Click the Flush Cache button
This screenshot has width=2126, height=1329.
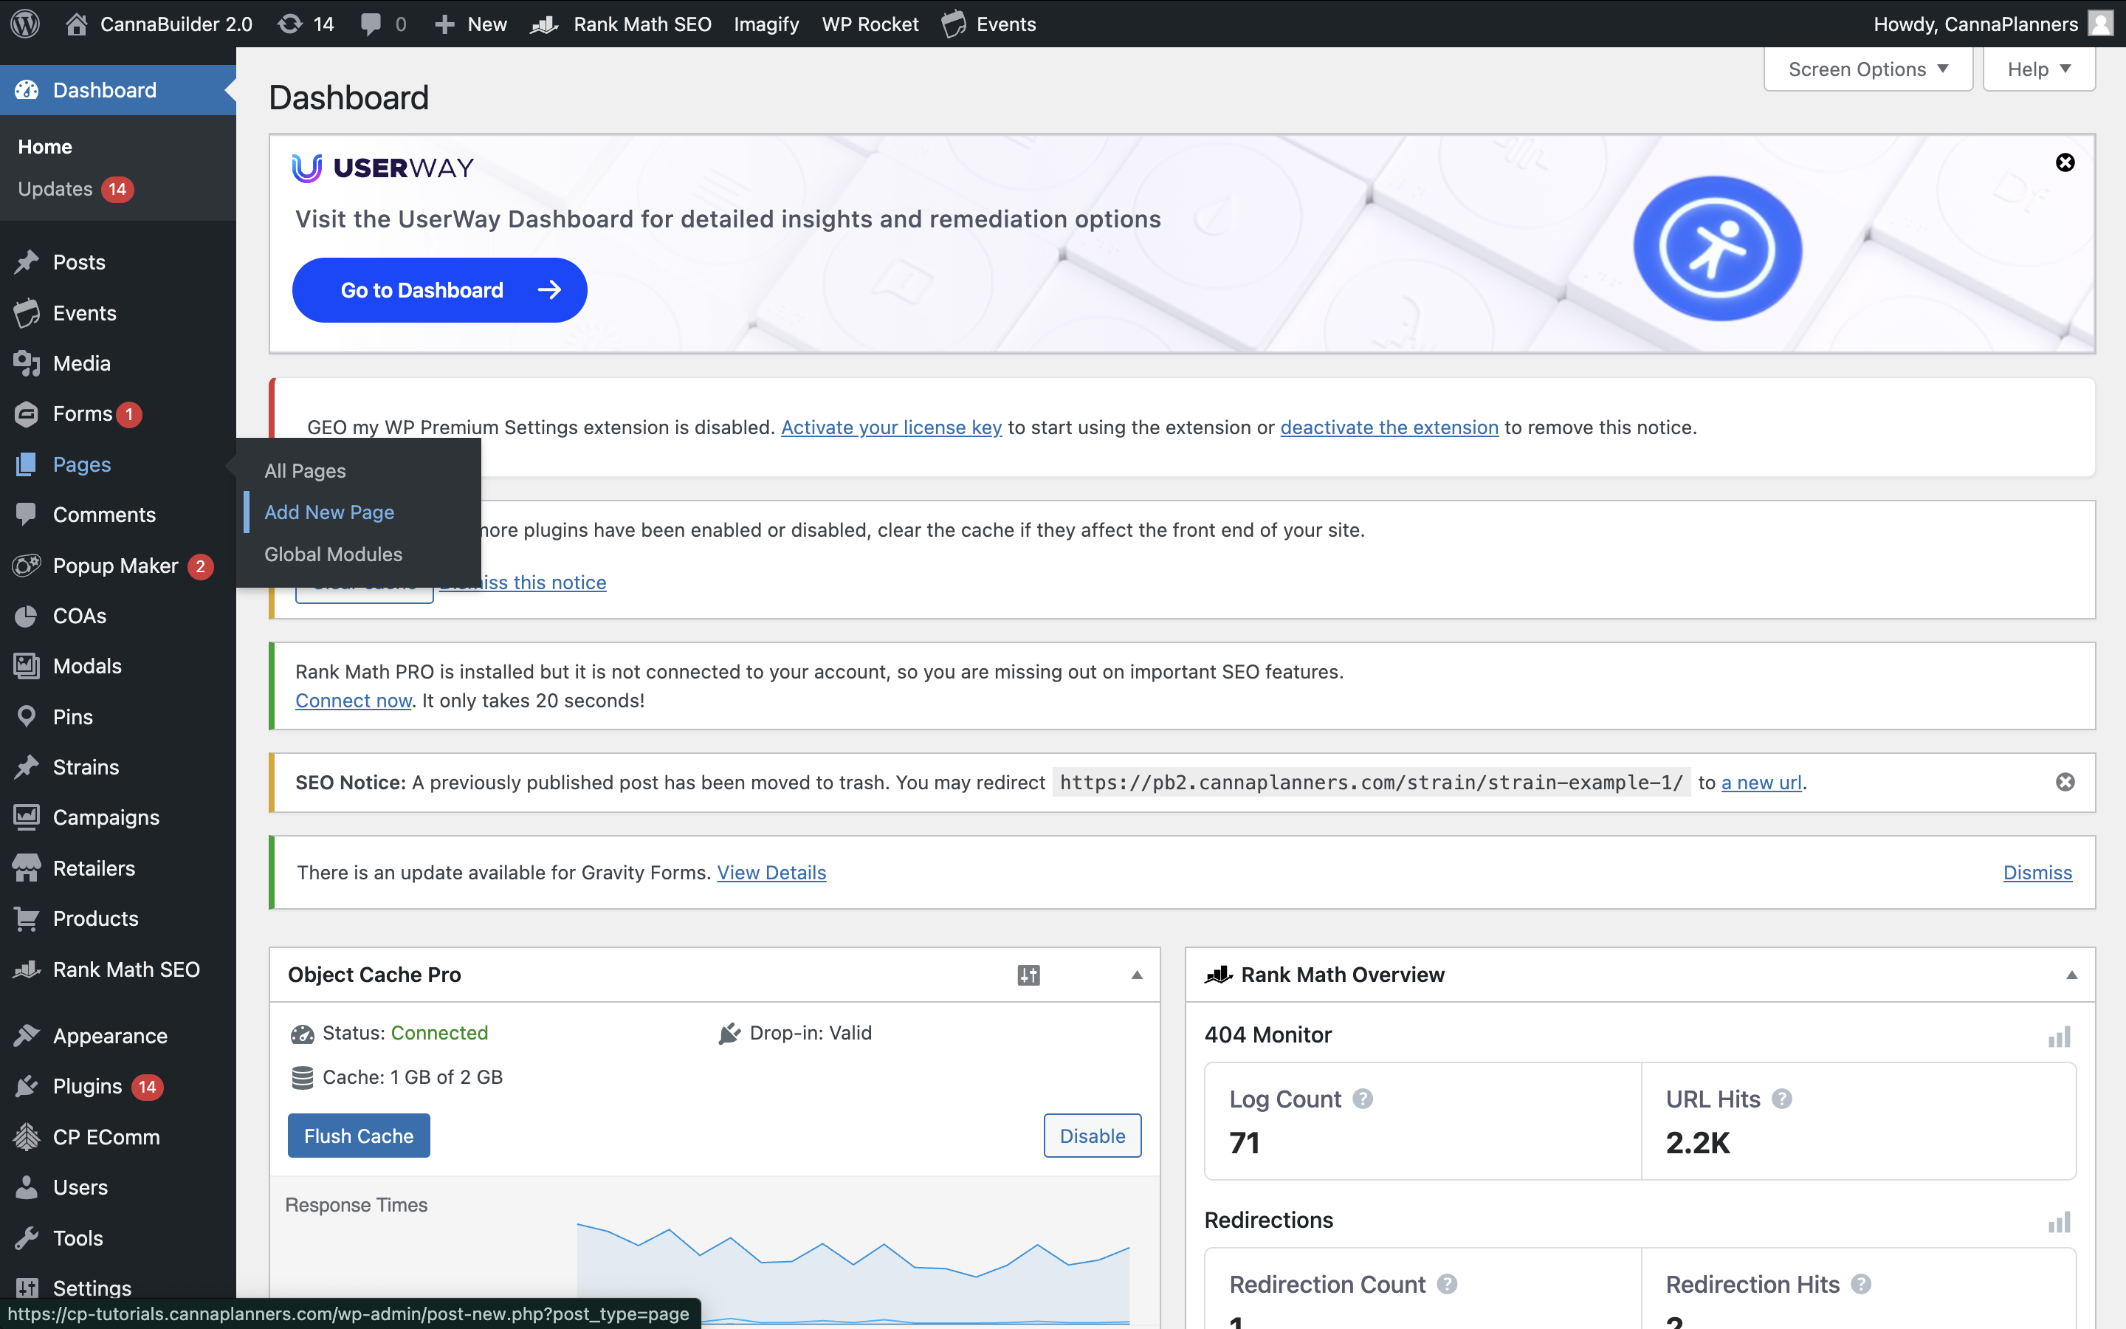coord(359,1136)
